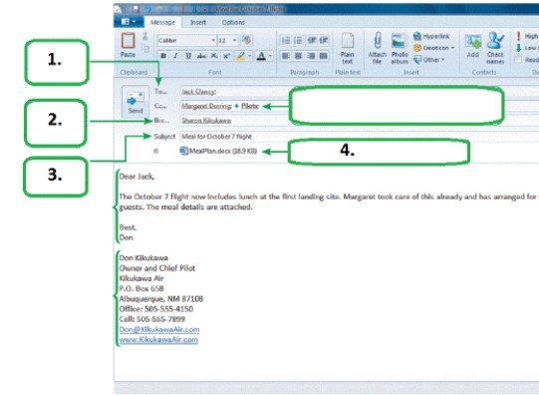Click the Cc... recipient button
The height and width of the screenshot is (395, 539).
coord(160,106)
